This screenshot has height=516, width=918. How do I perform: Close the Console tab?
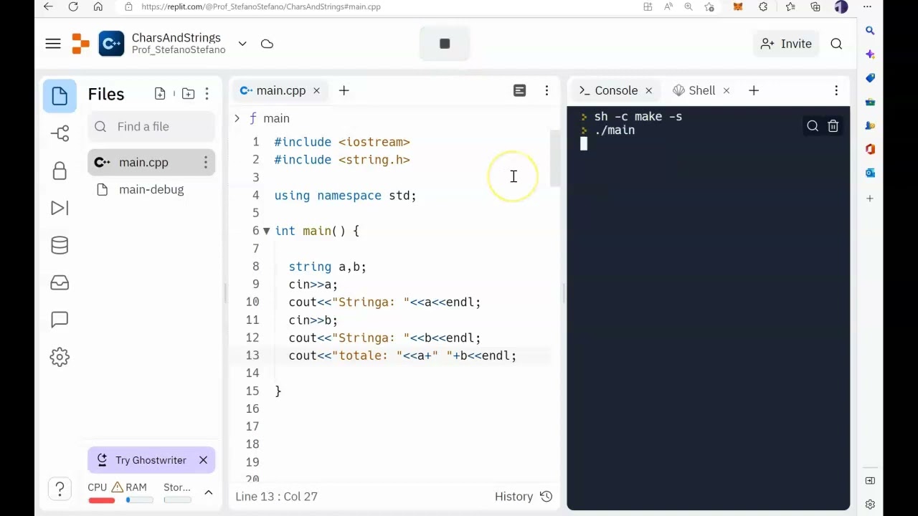coord(649,91)
